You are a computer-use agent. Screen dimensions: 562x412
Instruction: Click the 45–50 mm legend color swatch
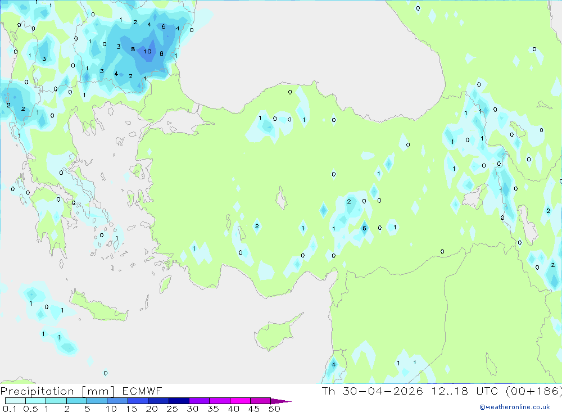point(261,401)
